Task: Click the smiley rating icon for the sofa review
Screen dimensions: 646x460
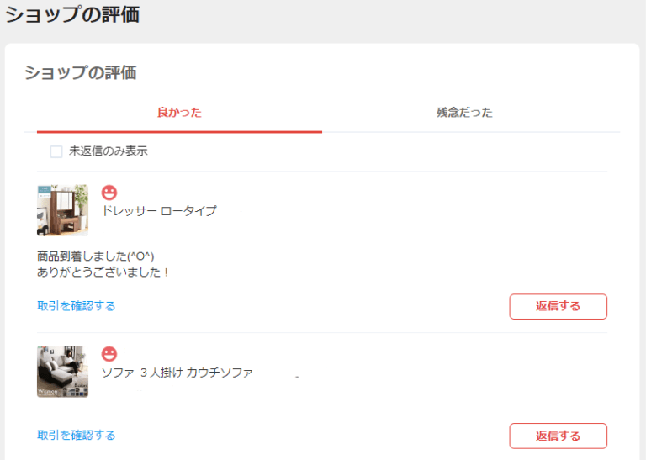Action: pyautogui.click(x=109, y=354)
